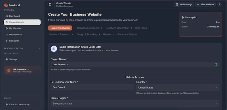Click the Administration section icon

(x=5, y=48)
